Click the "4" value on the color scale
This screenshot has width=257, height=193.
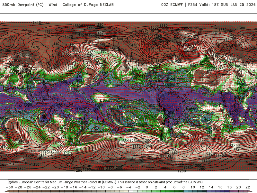165,187
